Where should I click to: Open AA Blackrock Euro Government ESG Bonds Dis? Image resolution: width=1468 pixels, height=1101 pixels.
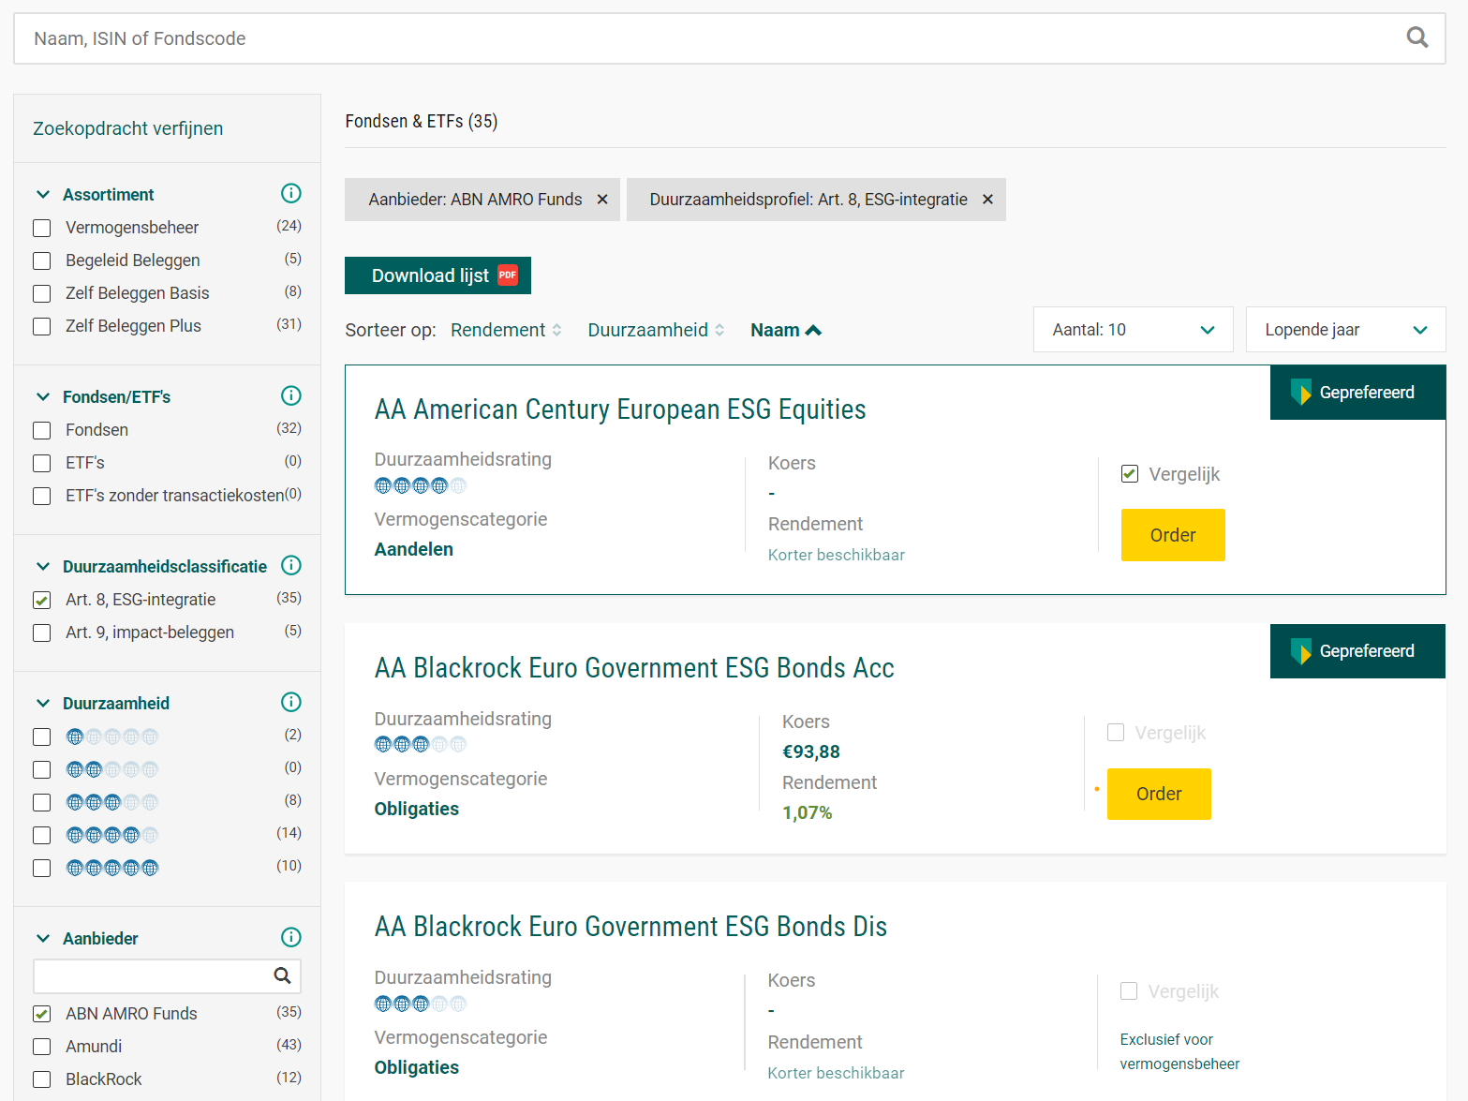(630, 927)
